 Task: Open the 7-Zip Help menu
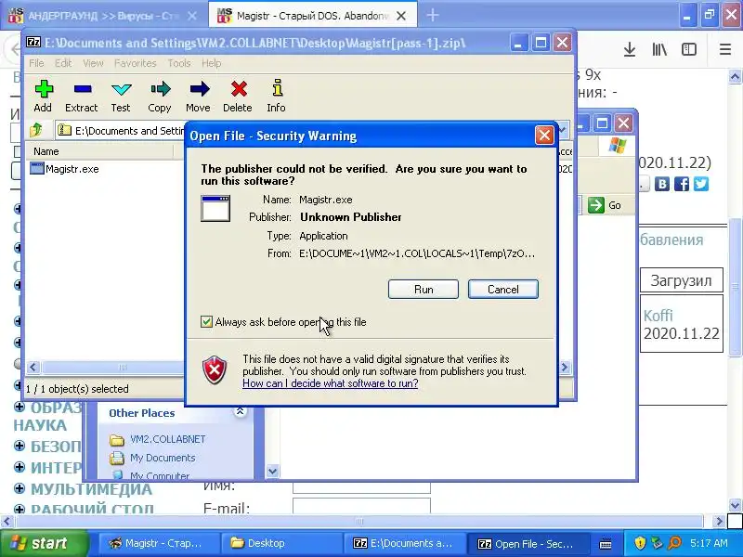coord(212,63)
